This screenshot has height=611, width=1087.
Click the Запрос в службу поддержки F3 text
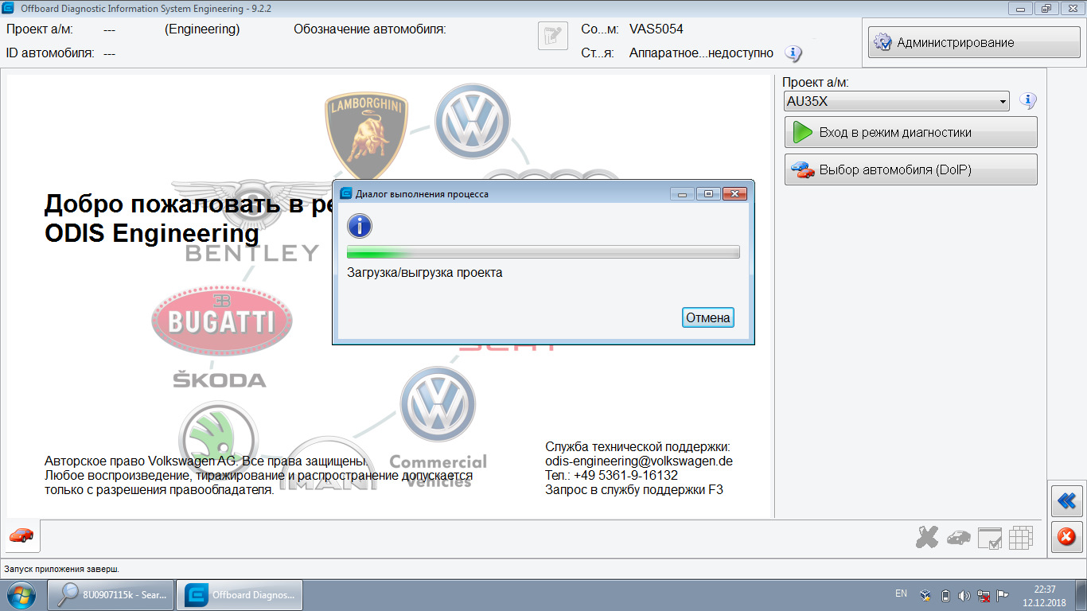pos(634,489)
